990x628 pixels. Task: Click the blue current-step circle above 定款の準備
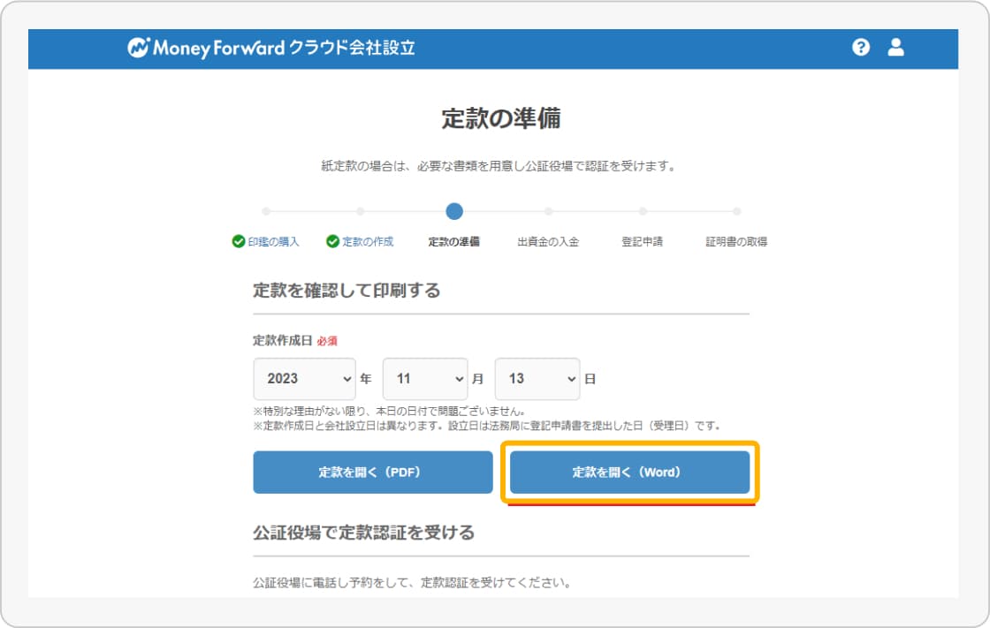pos(454,211)
